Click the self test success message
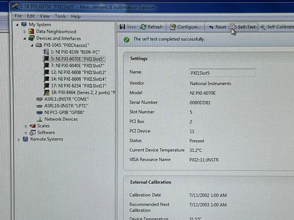The width and height of the screenshot is (294, 220). [x=169, y=39]
